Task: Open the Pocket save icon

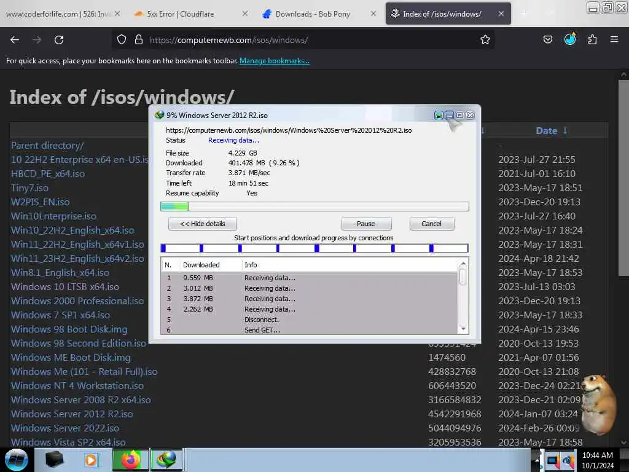Action: 547,39
